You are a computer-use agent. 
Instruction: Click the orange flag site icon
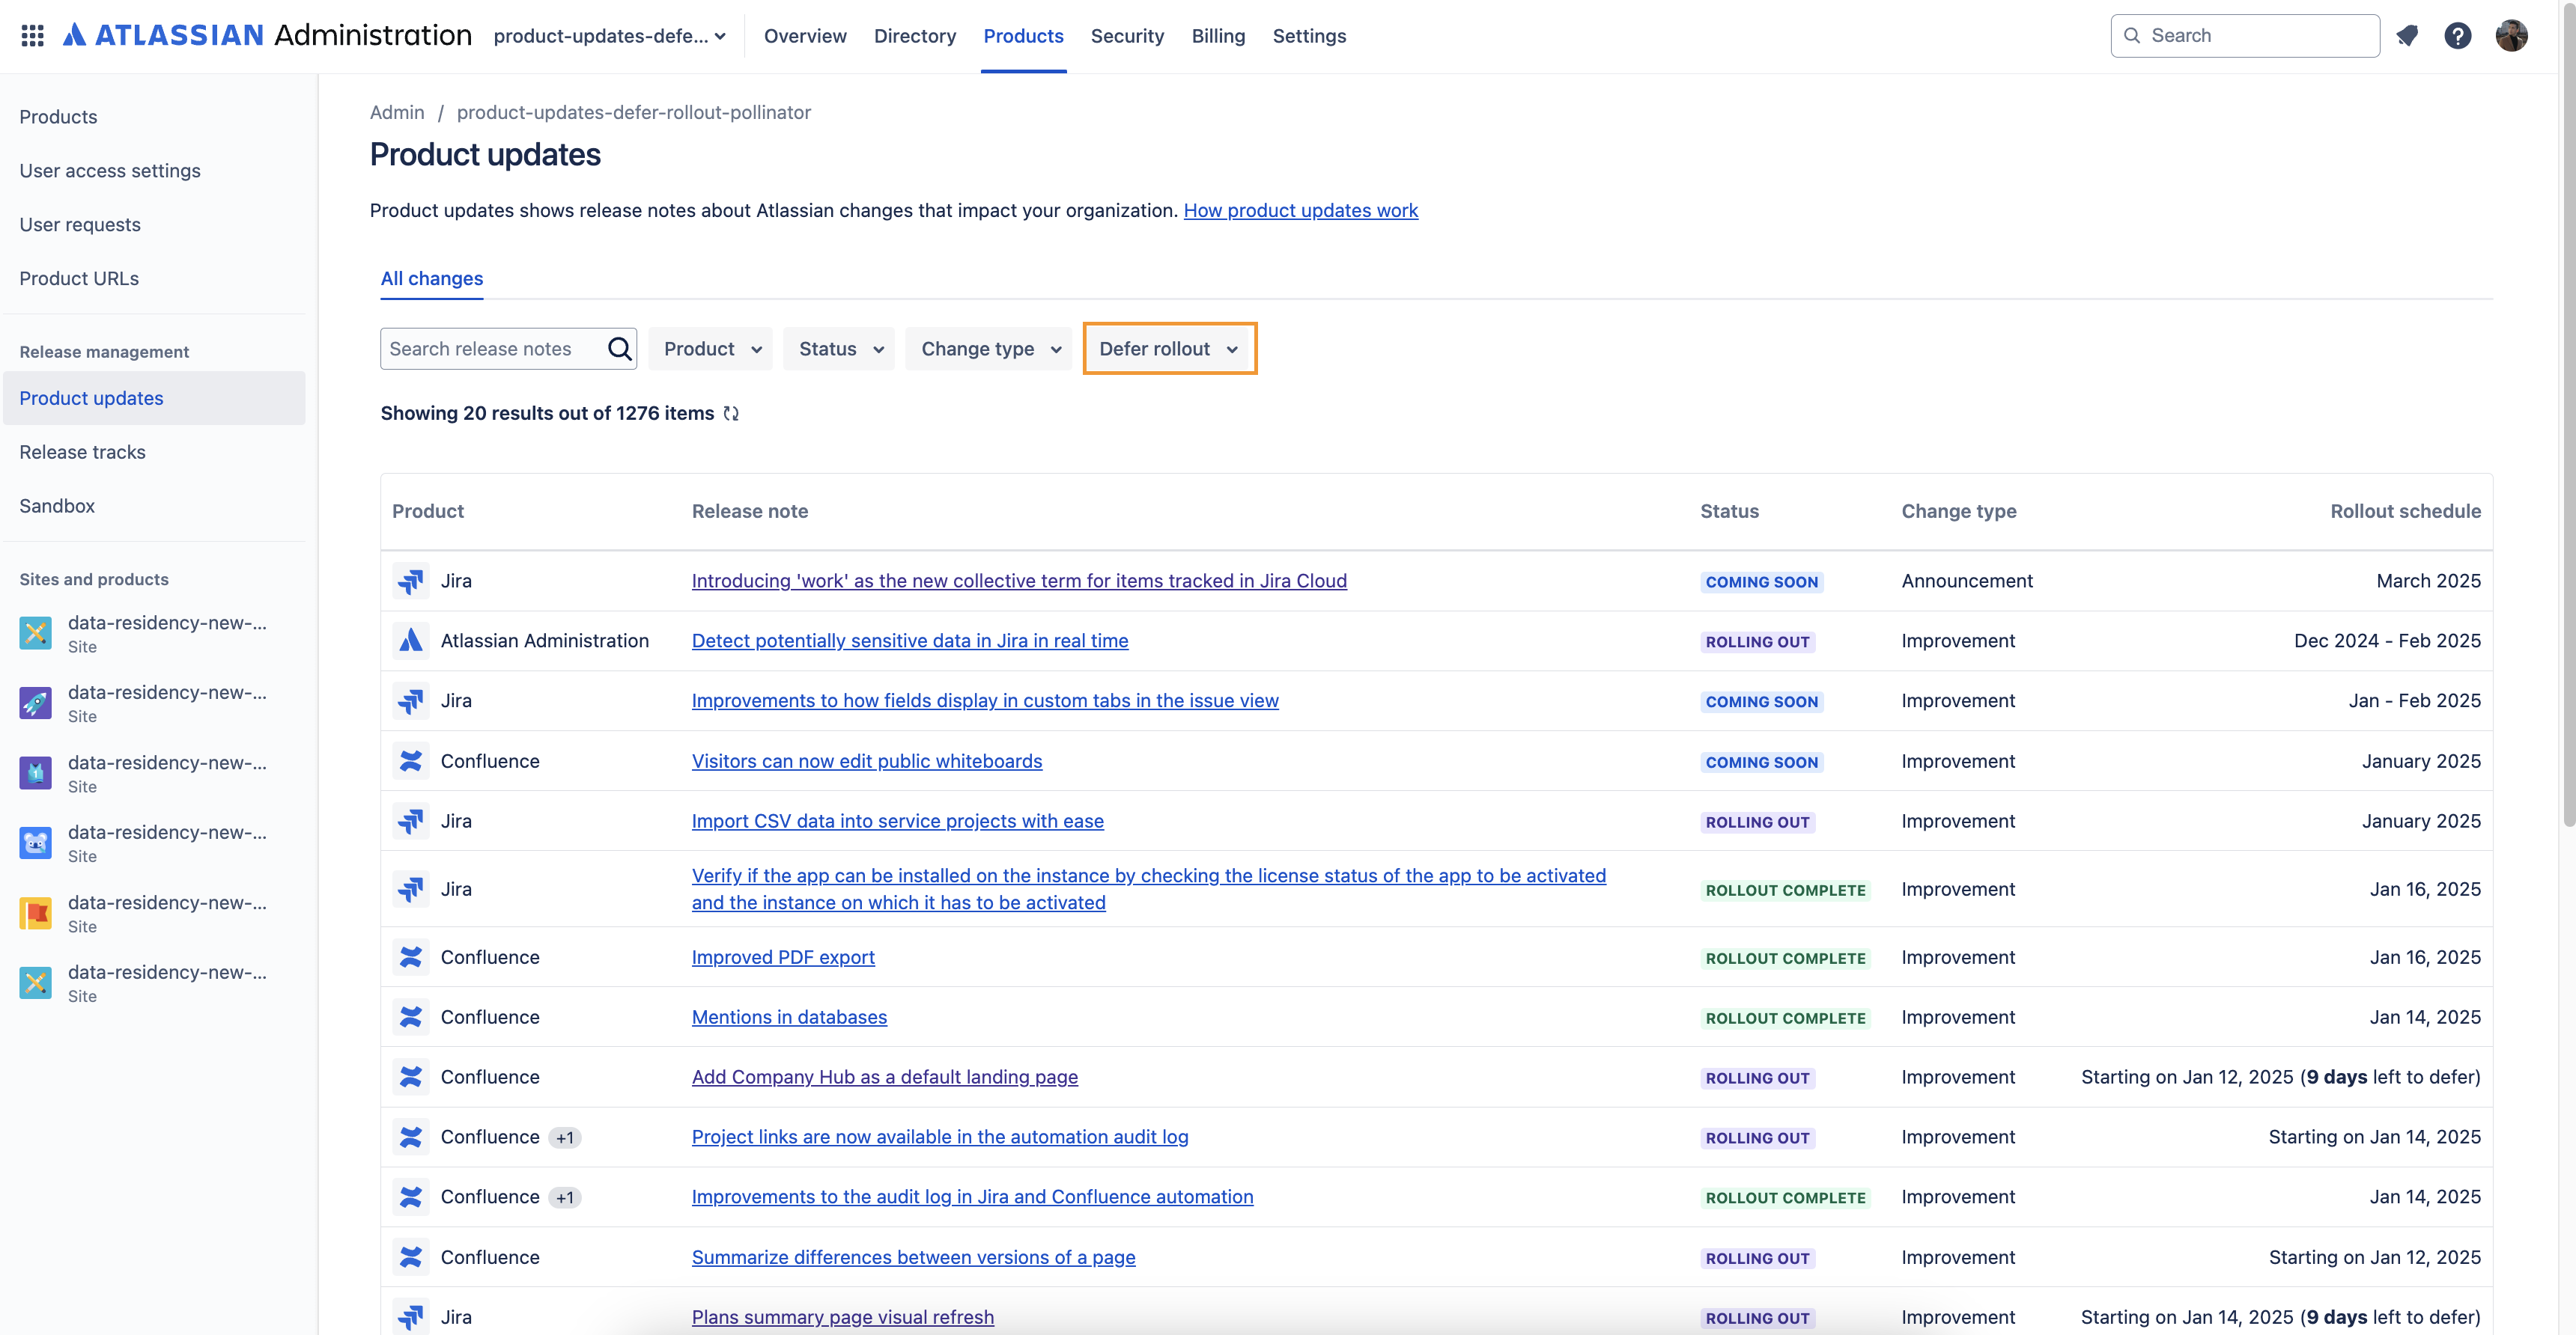coord(35,912)
